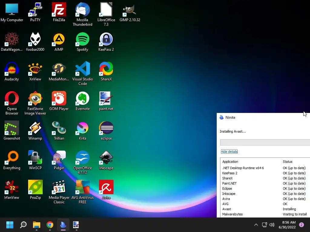Select the GIMP 2.10.32 shortcut
Screen dimensions: 310x232
130,12
